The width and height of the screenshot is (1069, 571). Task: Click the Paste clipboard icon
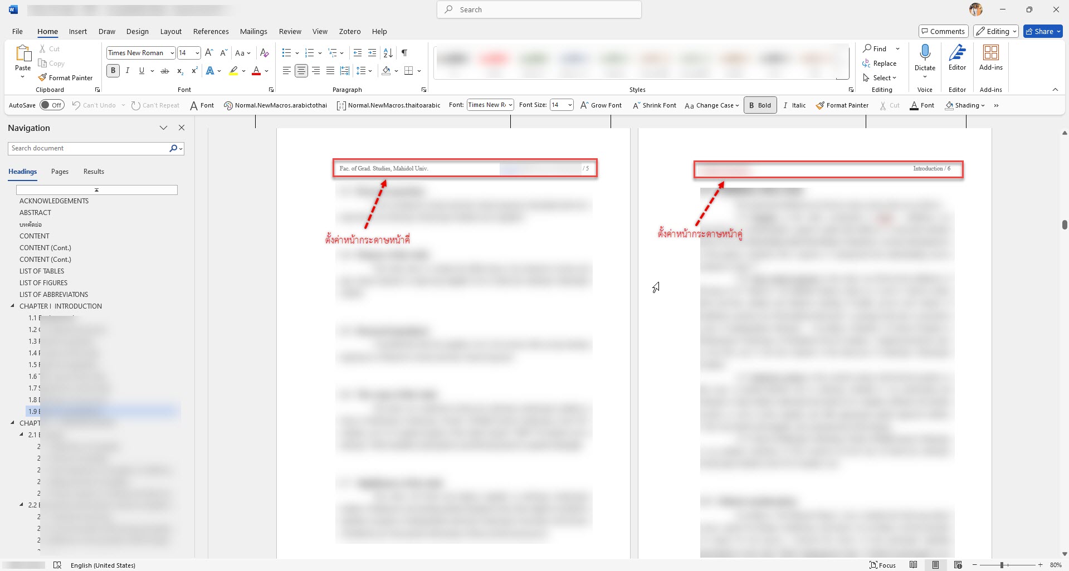coord(23,53)
